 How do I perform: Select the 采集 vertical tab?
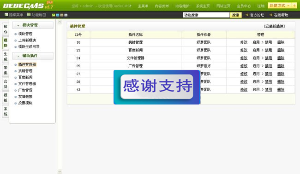6,70
